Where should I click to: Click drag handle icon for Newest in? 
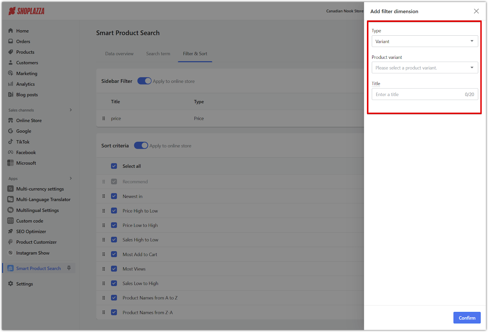point(104,196)
